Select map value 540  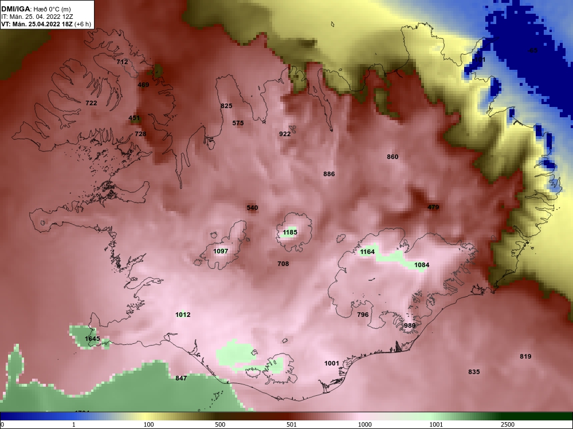pos(252,208)
